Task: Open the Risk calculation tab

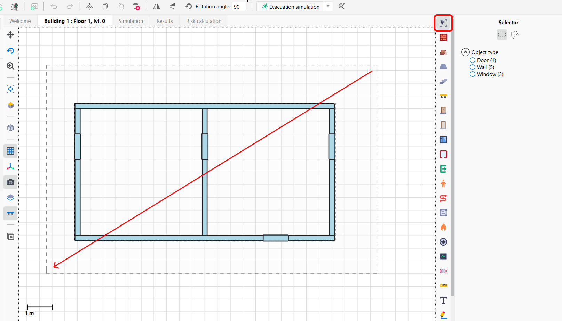Action: click(204, 21)
